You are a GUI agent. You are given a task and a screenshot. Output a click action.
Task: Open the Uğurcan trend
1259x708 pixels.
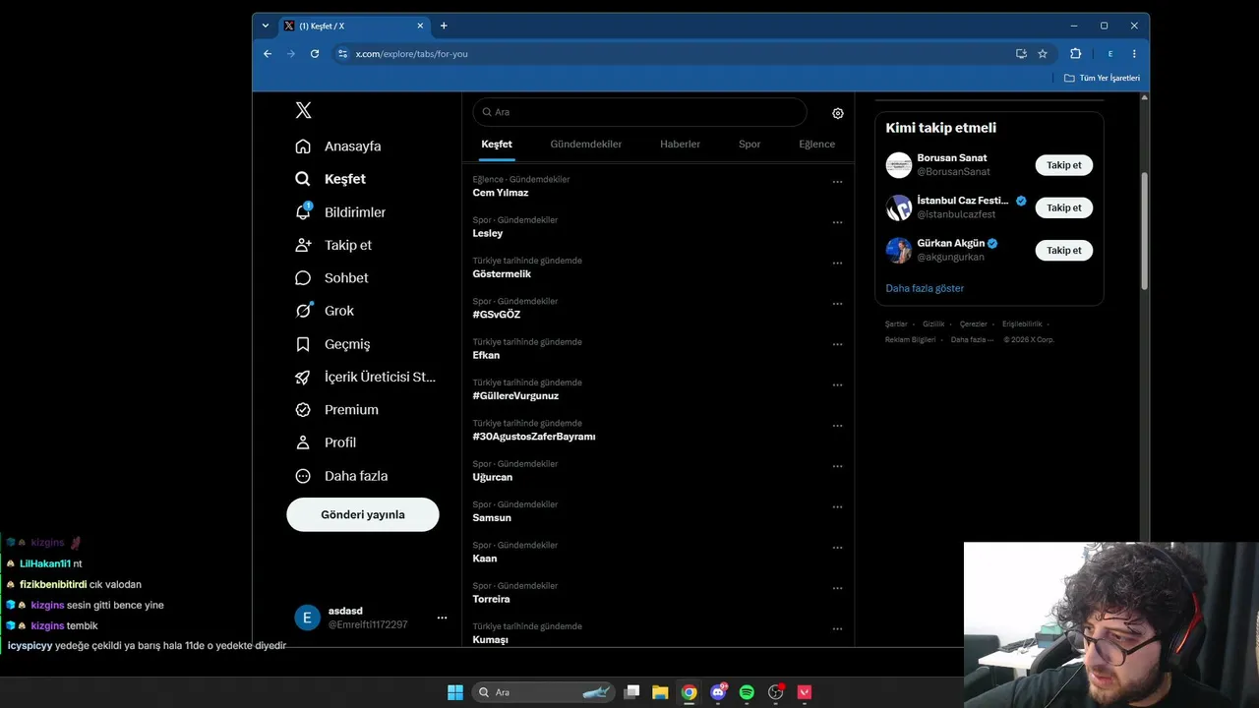[493, 477]
